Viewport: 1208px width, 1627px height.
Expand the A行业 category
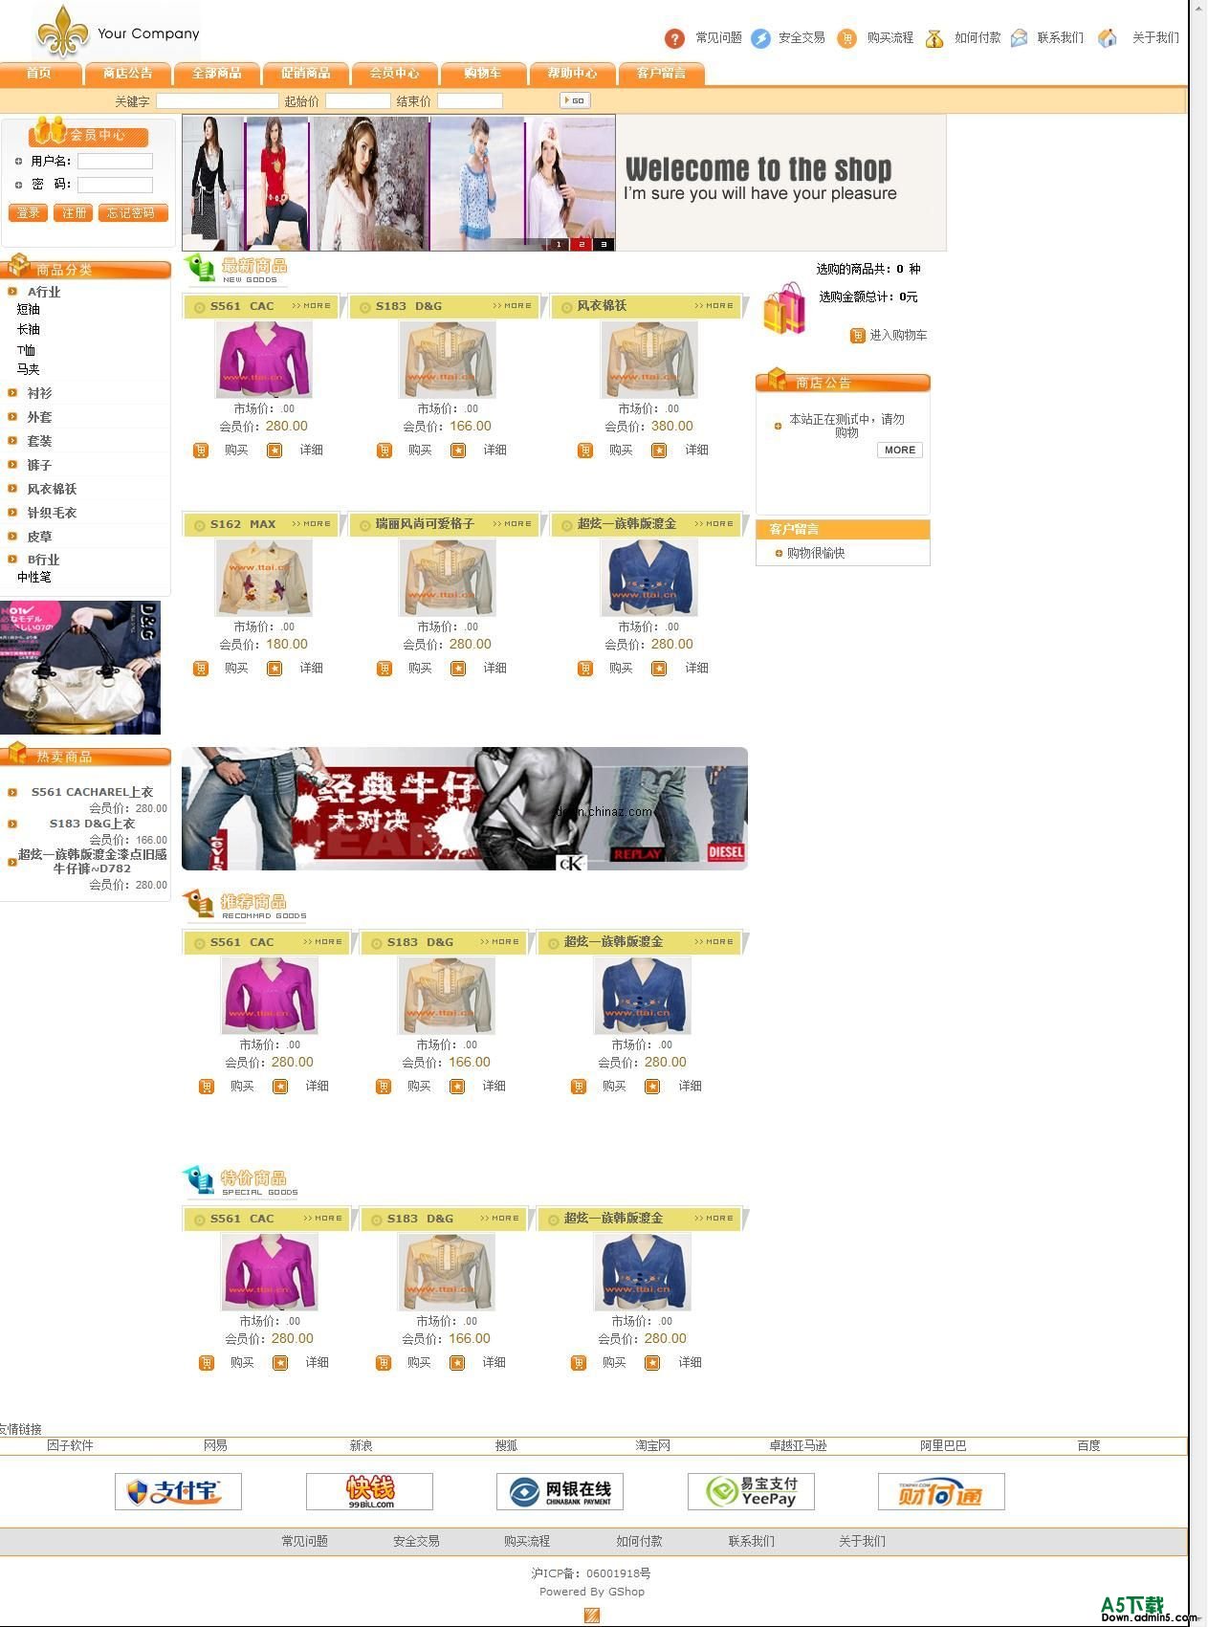point(43,293)
